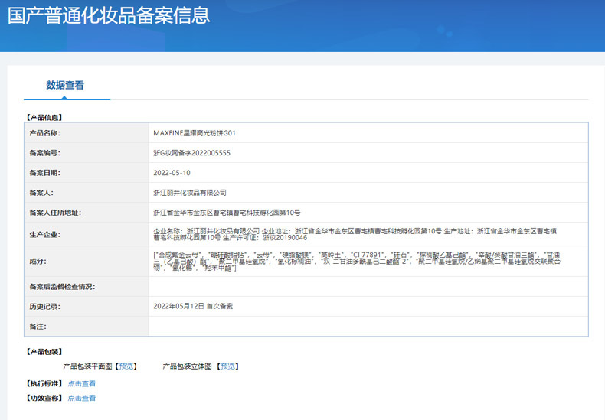
Task: Click the 生产企业 details text
Action: [x=355, y=234]
